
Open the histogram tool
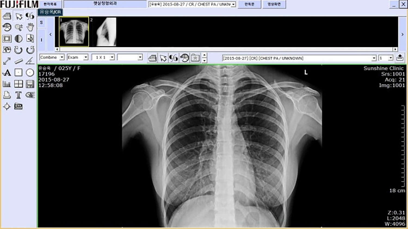pos(7,84)
